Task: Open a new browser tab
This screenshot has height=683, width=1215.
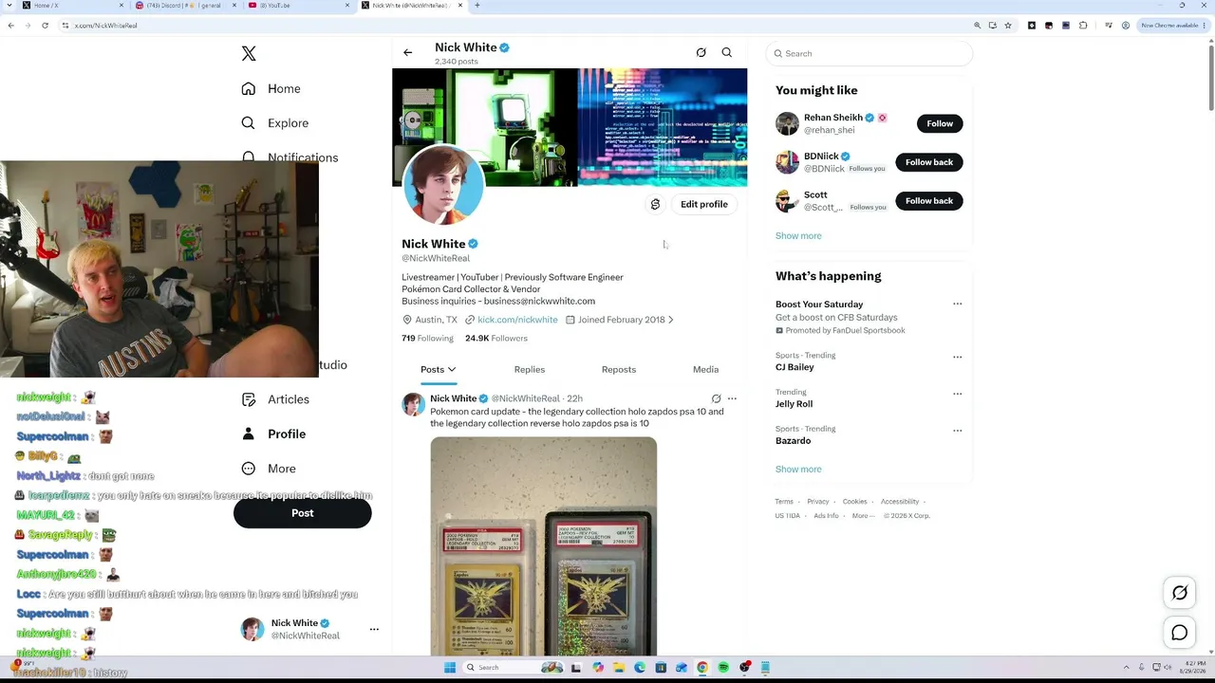Action: click(x=477, y=6)
